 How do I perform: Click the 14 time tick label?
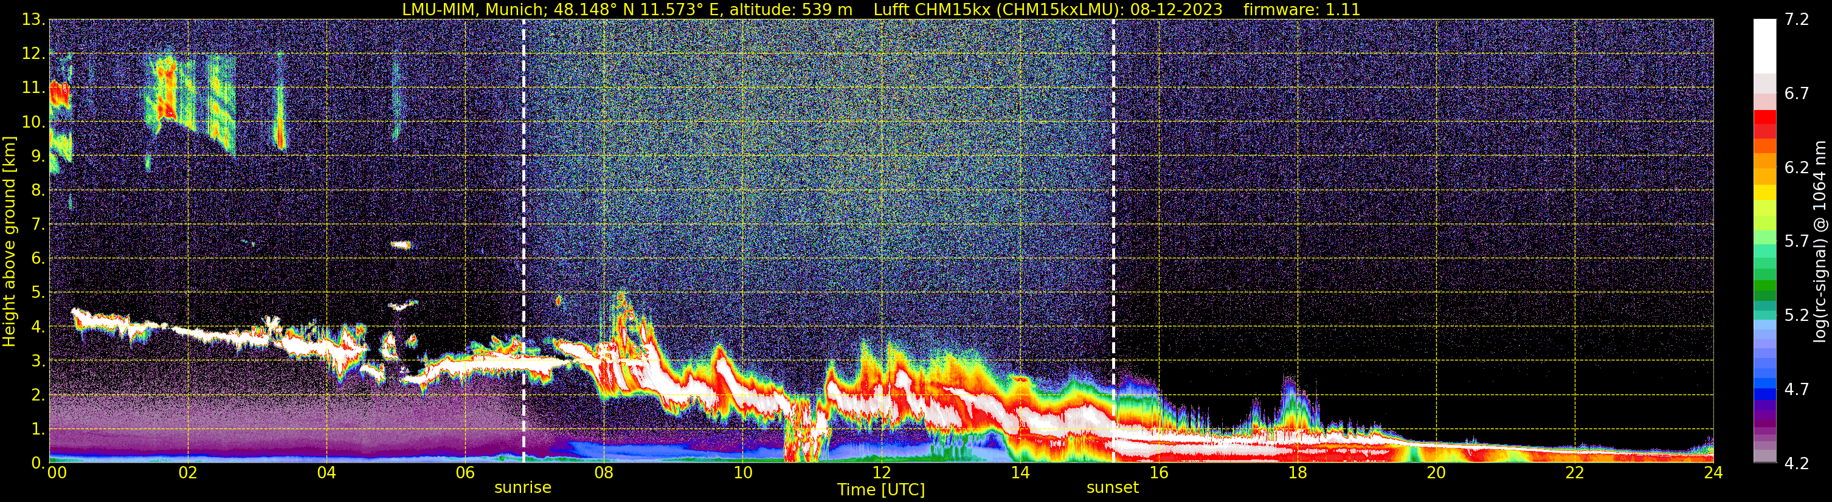[1020, 473]
